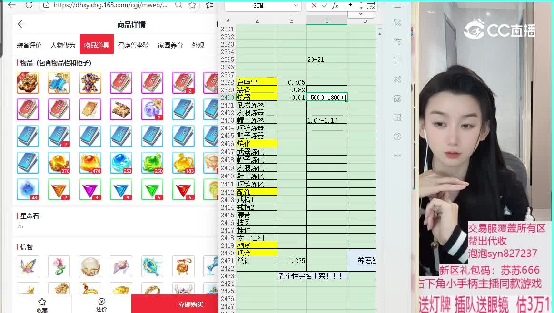This screenshot has width=554, height=313.
Task: Click the green triangle gem with count 6
Action: coord(152,189)
